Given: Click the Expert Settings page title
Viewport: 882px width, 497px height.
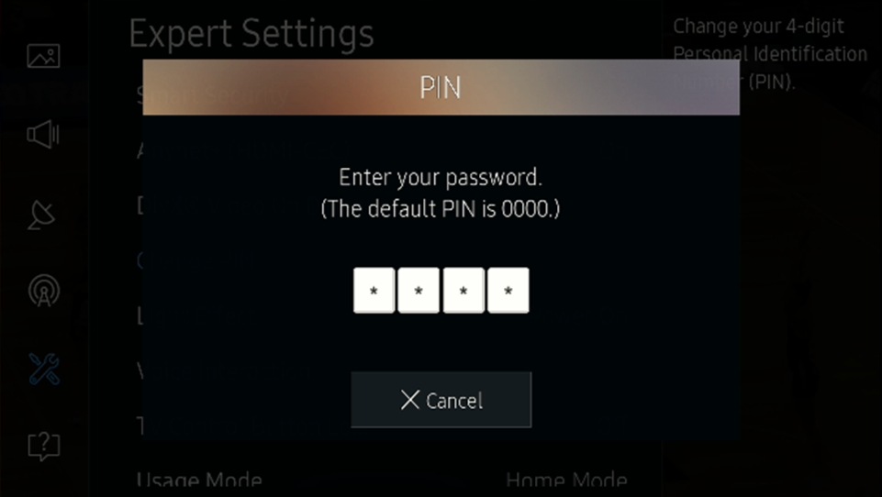Looking at the screenshot, I should pyautogui.click(x=251, y=34).
